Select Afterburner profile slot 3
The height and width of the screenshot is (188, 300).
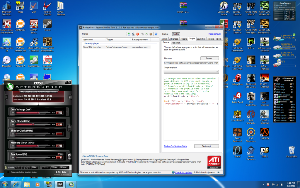[x=23, y=167]
